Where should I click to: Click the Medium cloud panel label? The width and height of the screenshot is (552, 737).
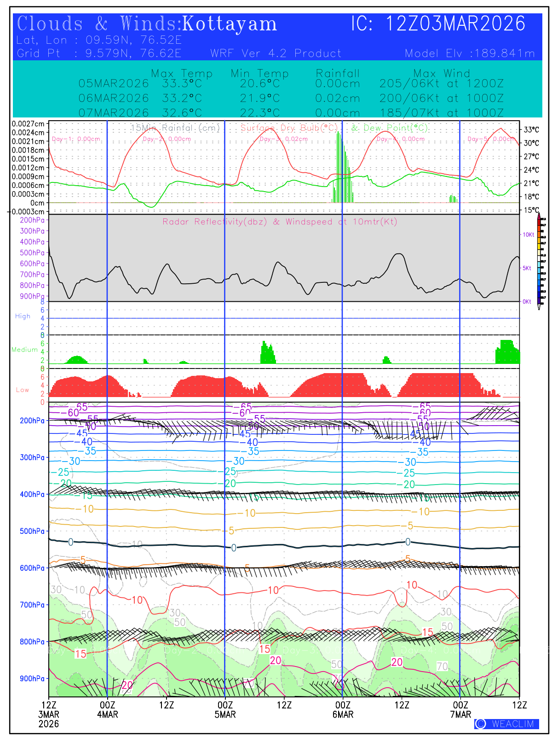[x=24, y=350]
